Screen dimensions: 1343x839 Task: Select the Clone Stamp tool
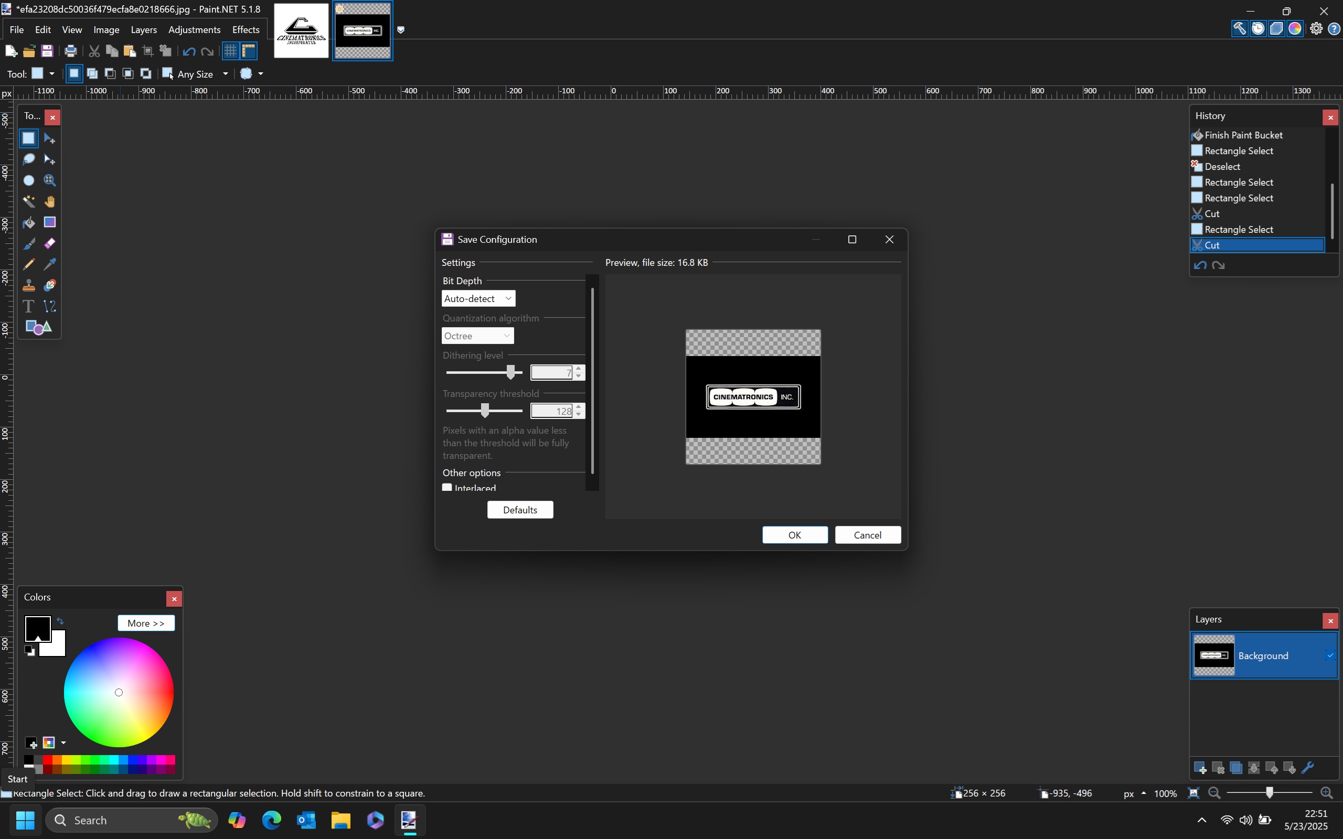(28, 285)
